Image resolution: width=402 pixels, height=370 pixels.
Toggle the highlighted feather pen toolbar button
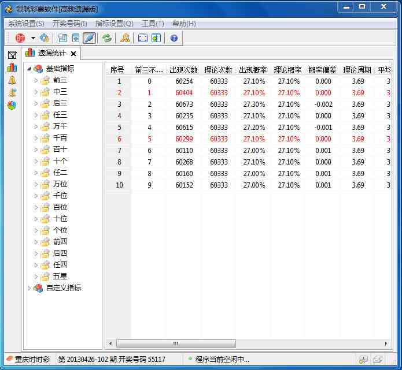(x=90, y=38)
